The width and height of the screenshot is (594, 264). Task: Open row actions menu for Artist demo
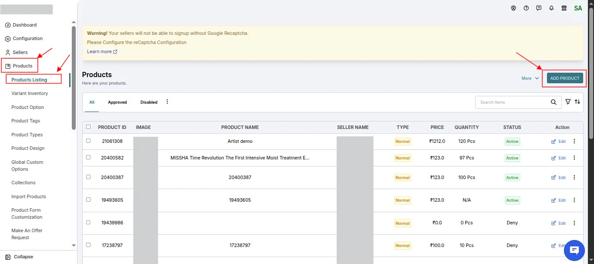[x=574, y=141]
